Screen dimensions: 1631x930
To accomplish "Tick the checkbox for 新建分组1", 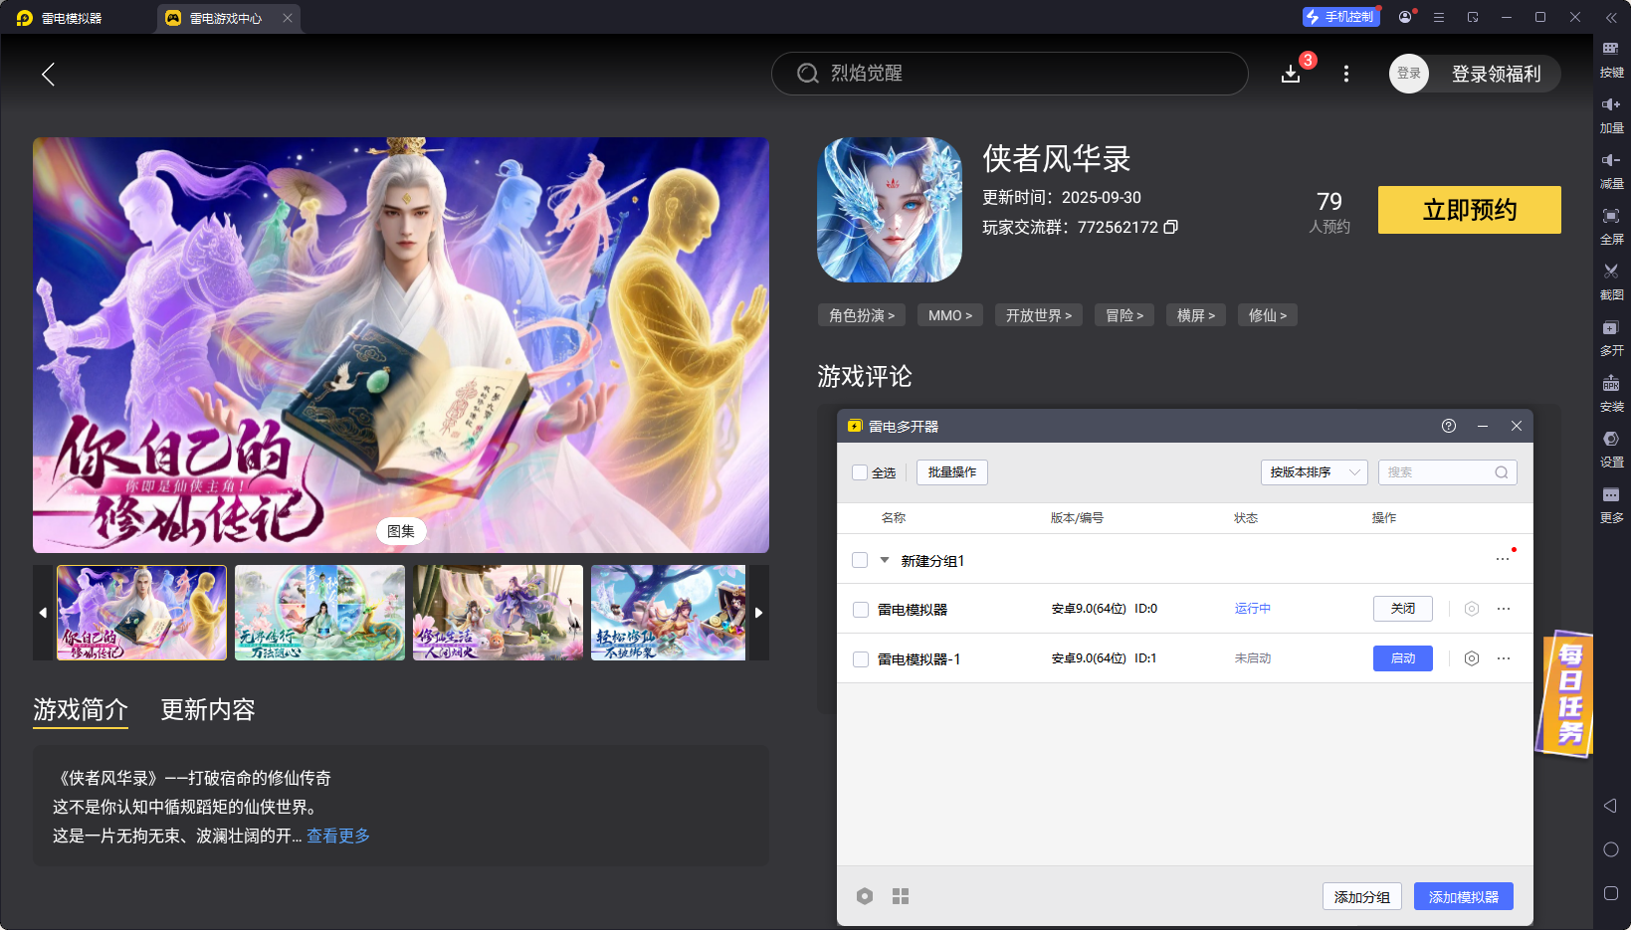I will [860, 560].
